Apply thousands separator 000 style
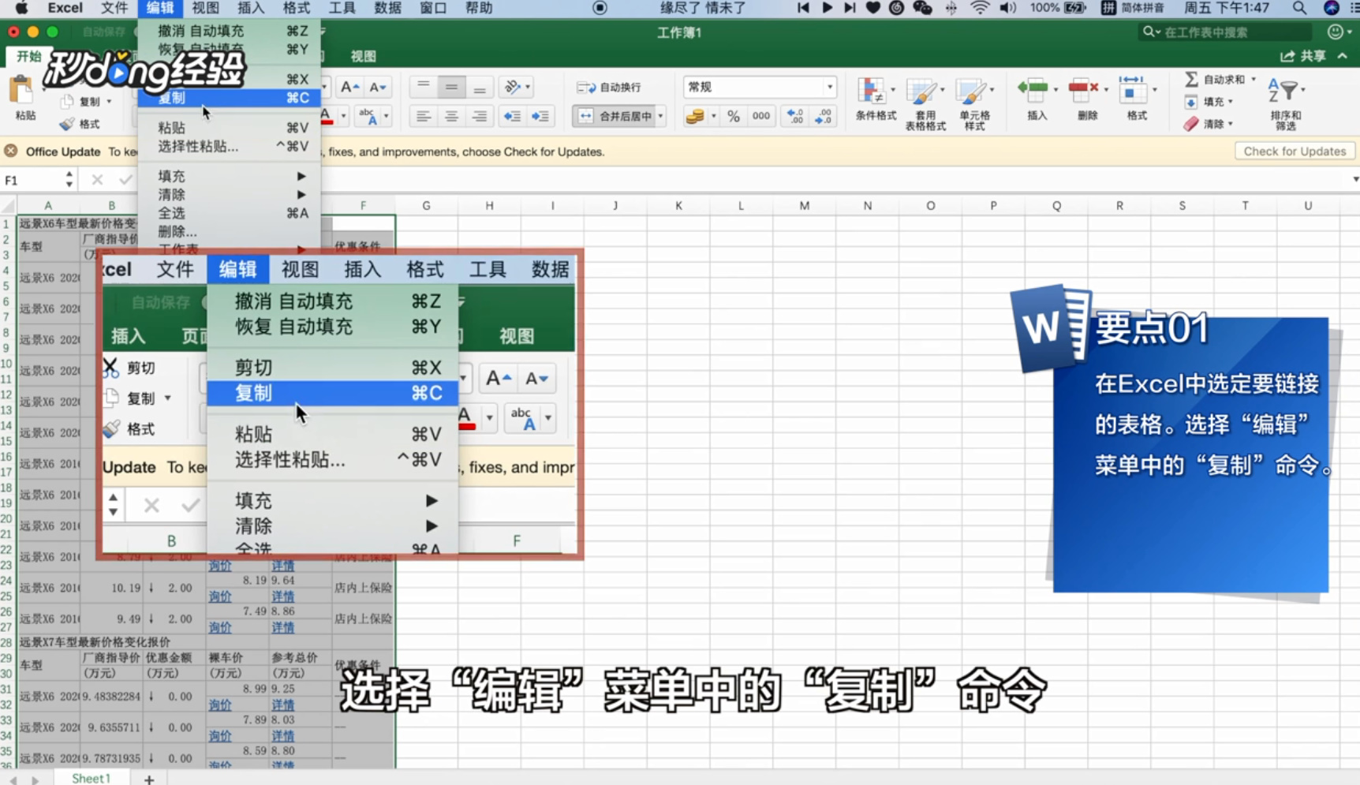This screenshot has width=1360, height=785. (761, 116)
